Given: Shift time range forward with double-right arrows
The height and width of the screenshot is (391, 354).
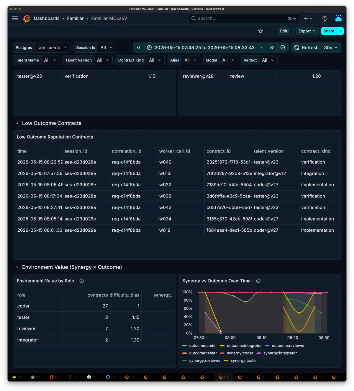Looking at the screenshot, I should point(272,48).
